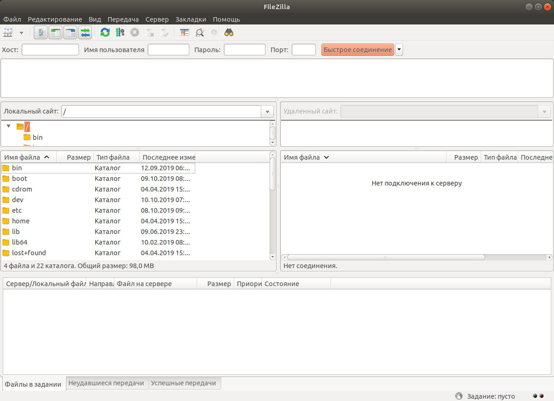554x401 pixels.
Task: Toggle the transfer queue display
Action: click(85, 33)
